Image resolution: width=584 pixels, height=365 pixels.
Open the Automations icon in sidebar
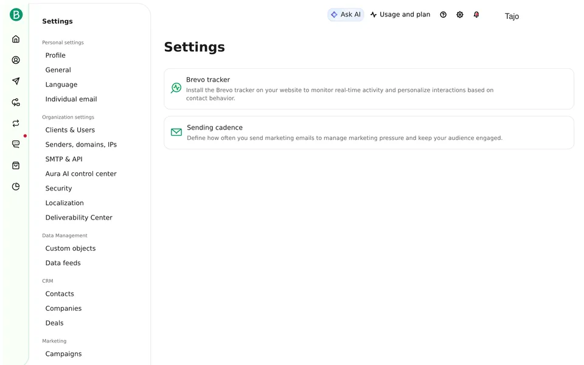tap(16, 102)
